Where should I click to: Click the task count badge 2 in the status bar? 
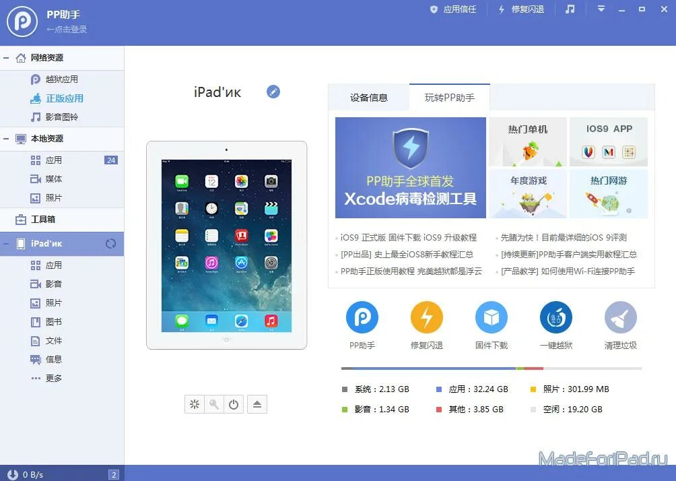point(113,474)
